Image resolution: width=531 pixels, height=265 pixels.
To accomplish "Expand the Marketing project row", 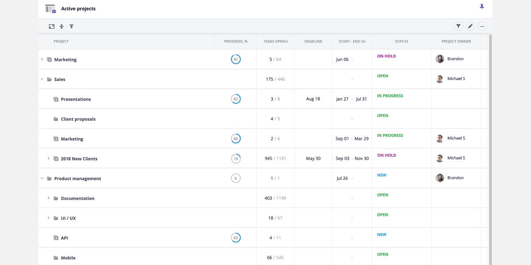I will pos(42,59).
